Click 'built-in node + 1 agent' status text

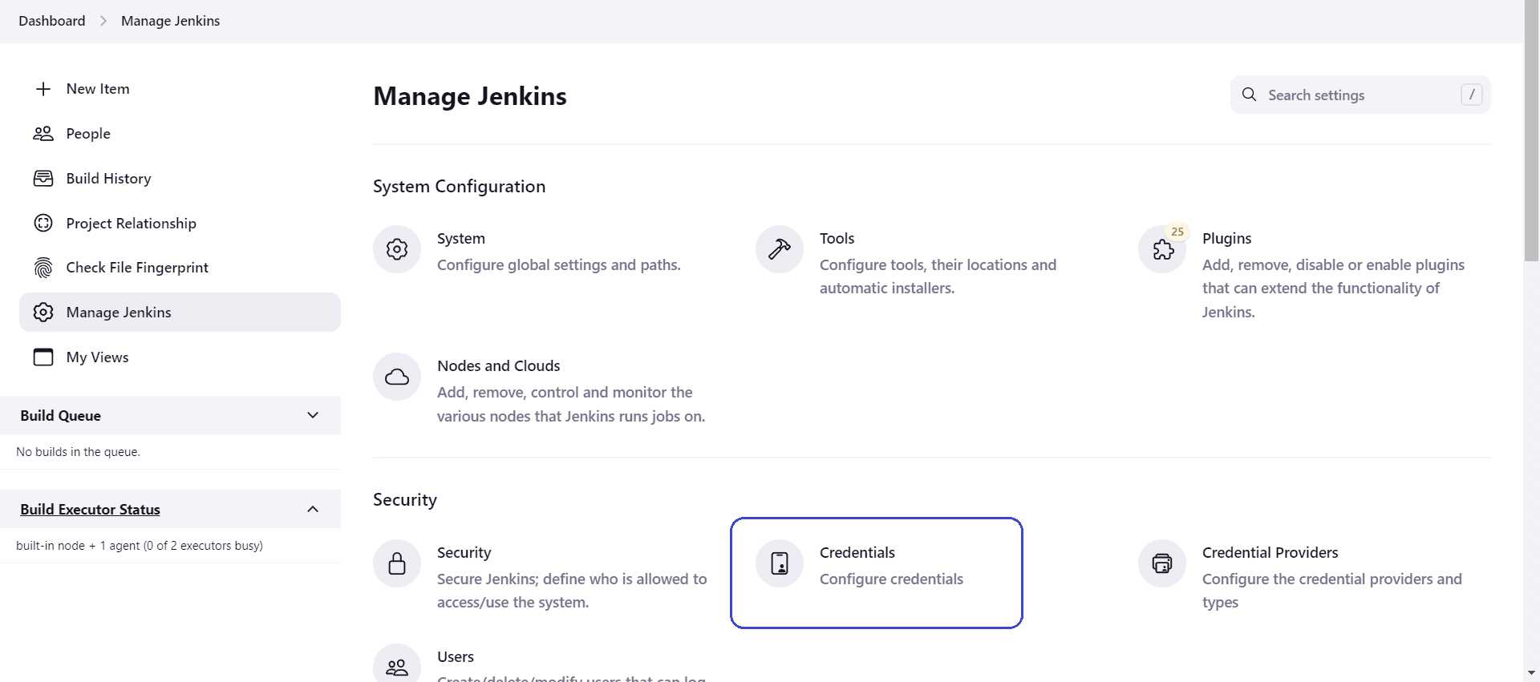click(x=140, y=546)
